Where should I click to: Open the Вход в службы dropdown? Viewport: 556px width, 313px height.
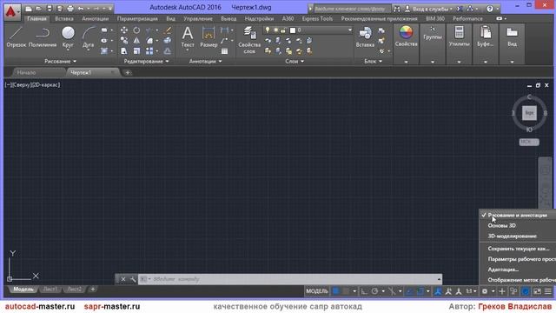coord(433,9)
